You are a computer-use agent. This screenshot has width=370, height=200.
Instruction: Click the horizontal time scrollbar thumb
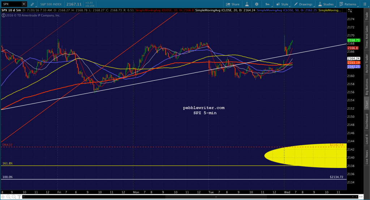click(x=216, y=197)
